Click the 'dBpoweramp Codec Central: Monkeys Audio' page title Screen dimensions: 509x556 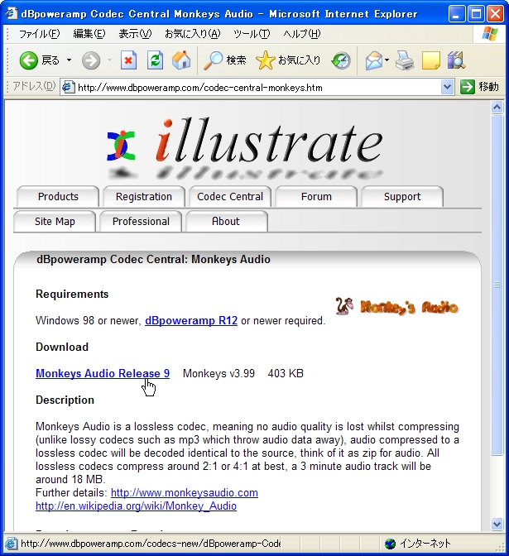tap(153, 259)
